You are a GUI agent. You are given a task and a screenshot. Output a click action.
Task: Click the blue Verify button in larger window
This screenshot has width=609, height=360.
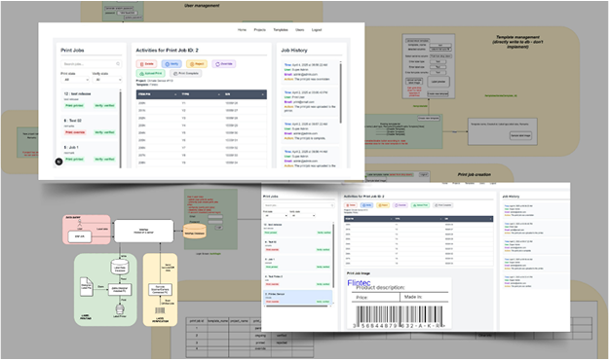click(x=171, y=64)
